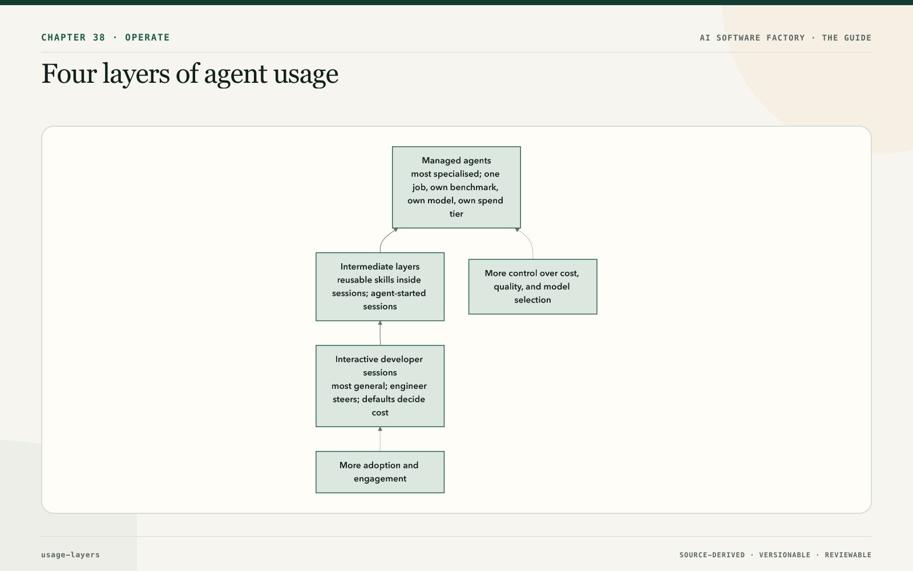Click 'SOURCE-DERIVED · VERSIONABLE · REVIEWABLE' footer text
The width and height of the screenshot is (913, 571).
click(775, 555)
